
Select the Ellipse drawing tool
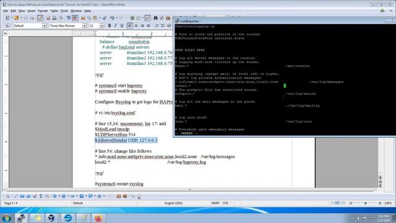(x=28, y=196)
